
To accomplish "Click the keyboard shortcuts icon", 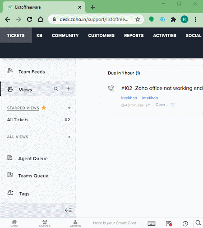I will (152, 223).
